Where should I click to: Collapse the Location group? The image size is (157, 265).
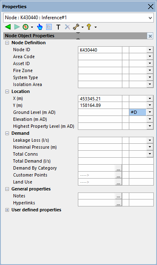pos(7,92)
